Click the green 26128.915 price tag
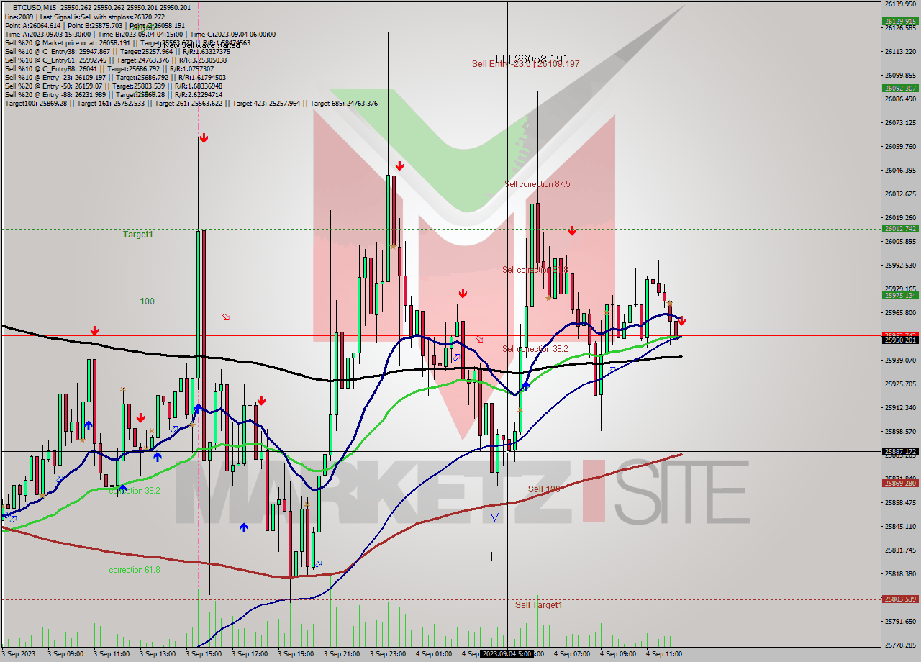The height and width of the screenshot is (662, 921). pyautogui.click(x=900, y=21)
